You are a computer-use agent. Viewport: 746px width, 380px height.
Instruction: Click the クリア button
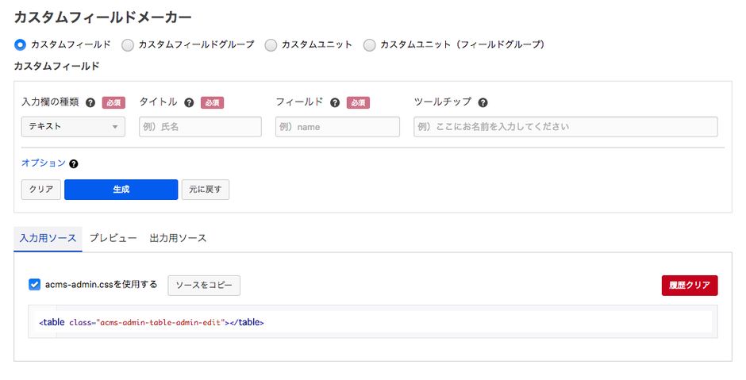[x=40, y=190]
